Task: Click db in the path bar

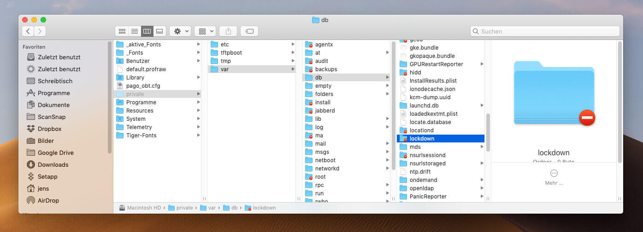Action: point(230,208)
